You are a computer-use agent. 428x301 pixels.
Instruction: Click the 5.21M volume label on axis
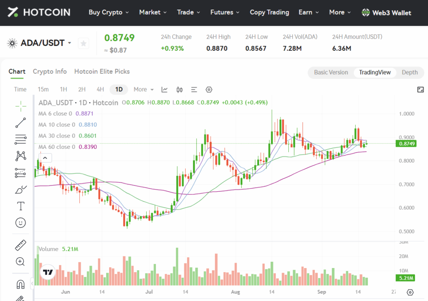[405, 278]
